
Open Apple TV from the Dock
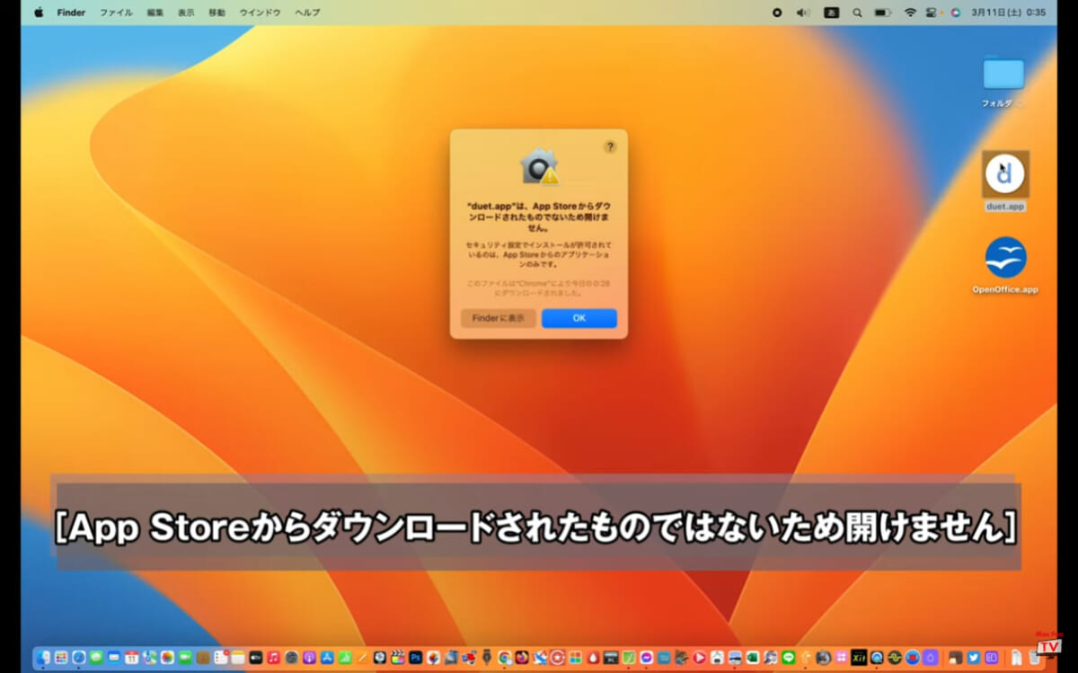(x=256, y=658)
